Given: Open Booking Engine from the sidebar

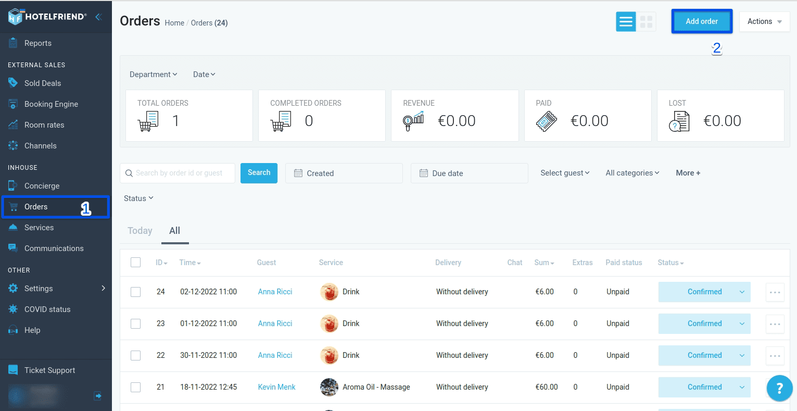Looking at the screenshot, I should point(51,104).
